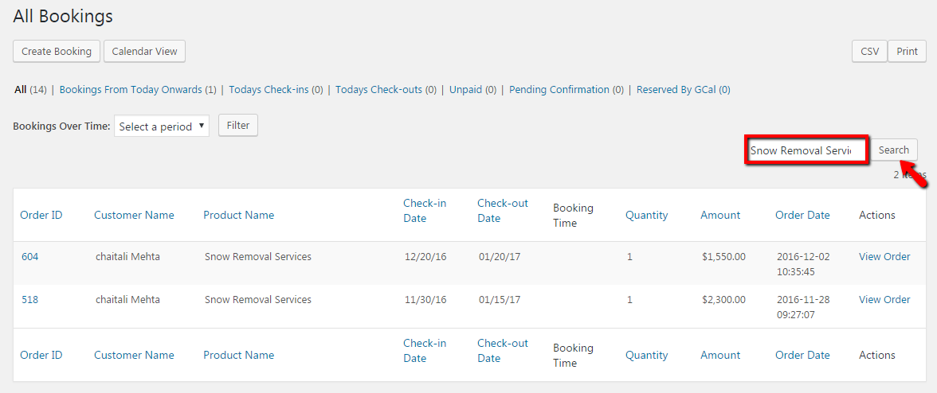Sort by Check-out Date in table footer

pyautogui.click(x=503, y=351)
